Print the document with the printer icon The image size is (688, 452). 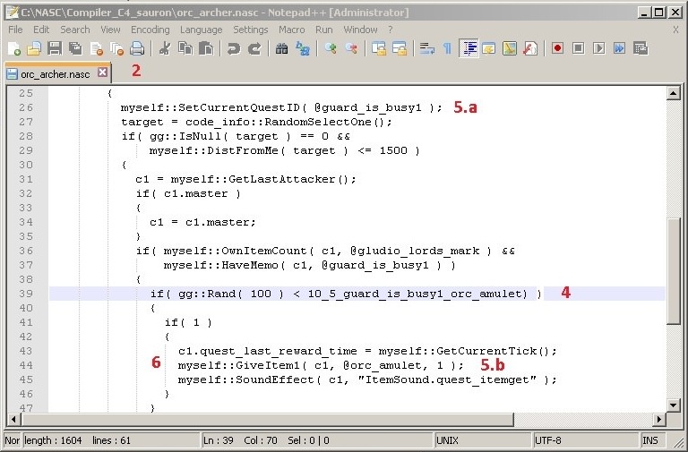pos(137,48)
